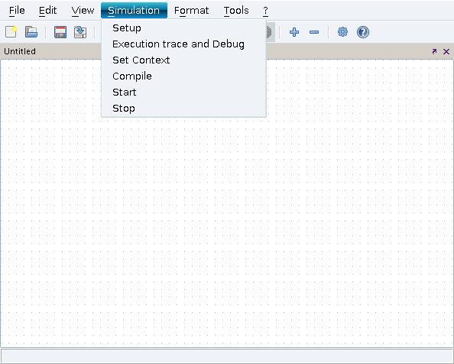The height and width of the screenshot is (364, 454).
Task: Open the Format menu
Action: point(191,11)
